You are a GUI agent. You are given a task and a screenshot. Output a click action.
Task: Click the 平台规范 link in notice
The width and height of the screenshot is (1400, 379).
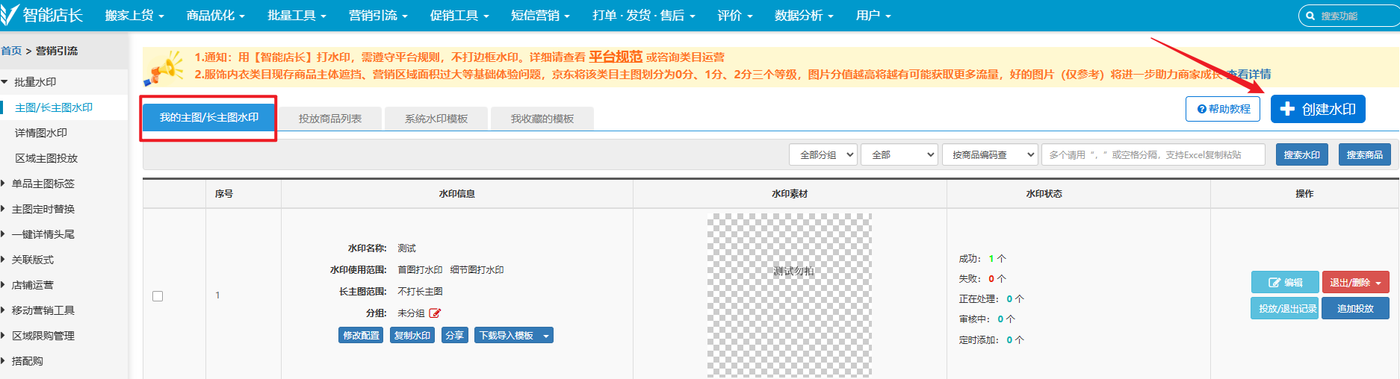coord(615,57)
